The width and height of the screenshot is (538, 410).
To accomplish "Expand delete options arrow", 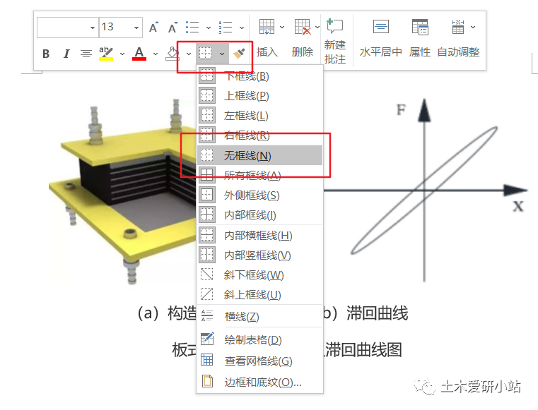I will point(317,27).
